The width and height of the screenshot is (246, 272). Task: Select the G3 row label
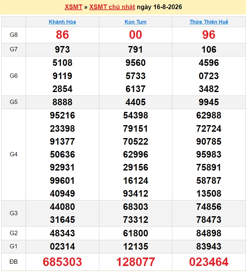point(14,213)
